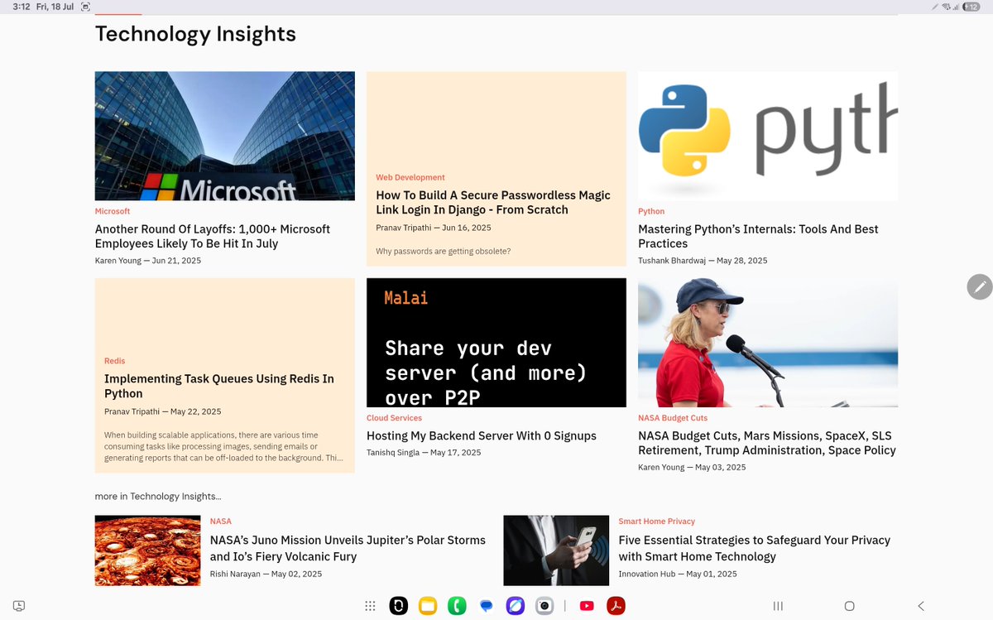Click 'When building scalable applications' excerpt
Screen dimensions: 993x620
(223, 446)
